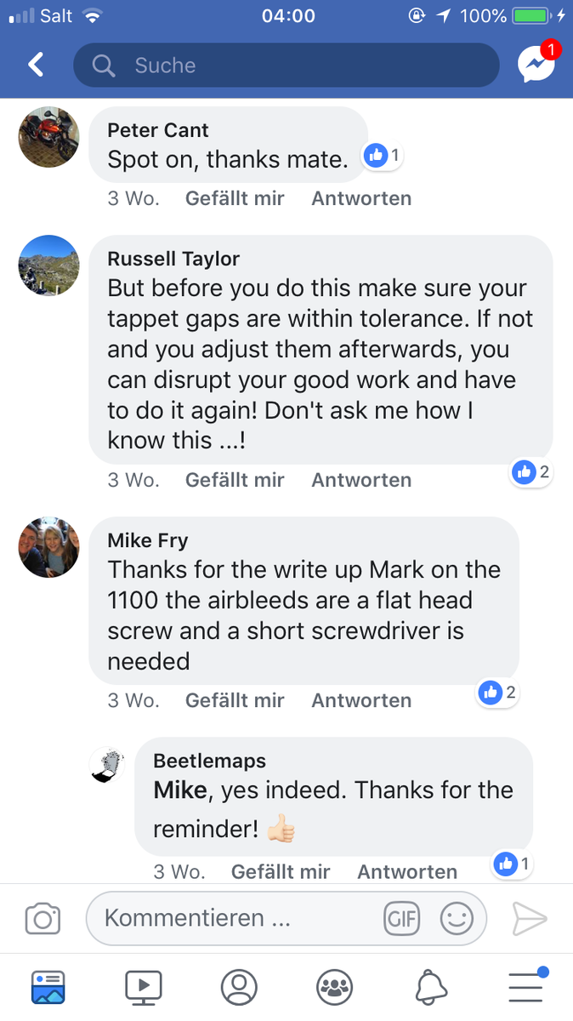
Task: Like Mike Fry's comment via Gefällt mir
Action: click(x=235, y=700)
